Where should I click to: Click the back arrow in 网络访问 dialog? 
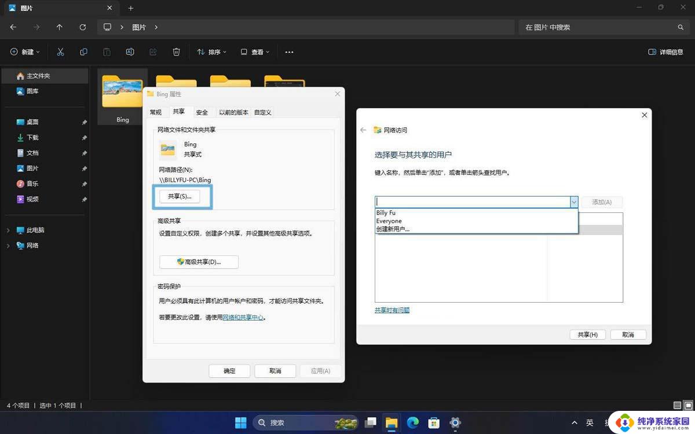[x=363, y=130]
